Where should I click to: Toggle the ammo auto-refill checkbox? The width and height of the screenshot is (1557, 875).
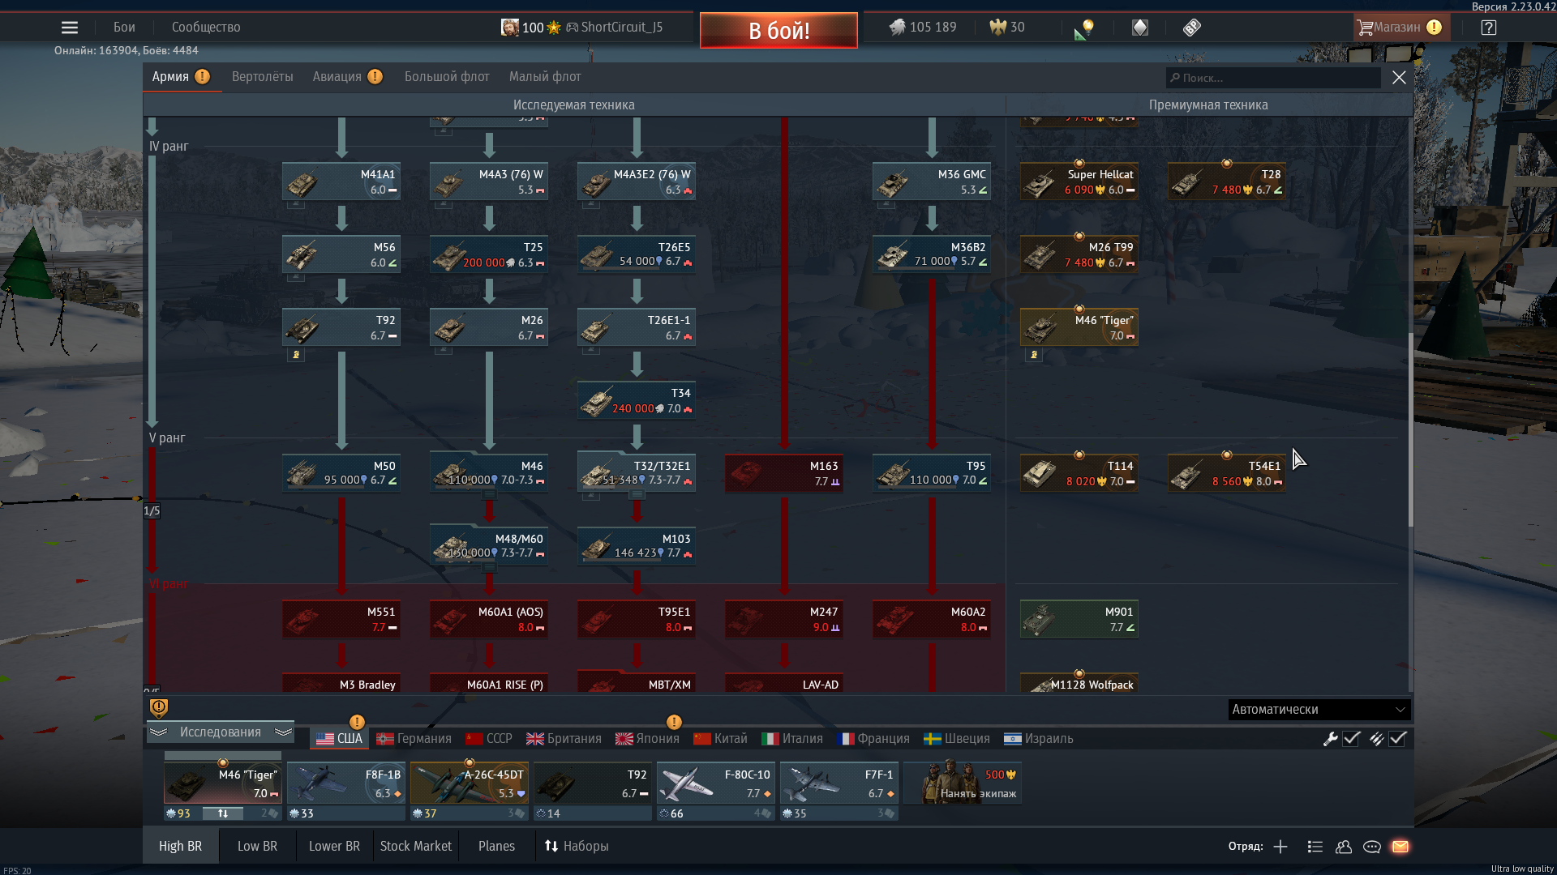click(1397, 739)
